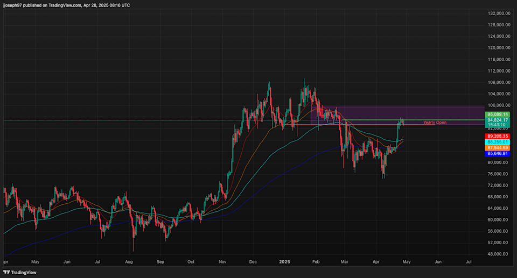517x278 pixels.
Task: Click the 100,000.00 price axis label
Action: (x=499, y=105)
